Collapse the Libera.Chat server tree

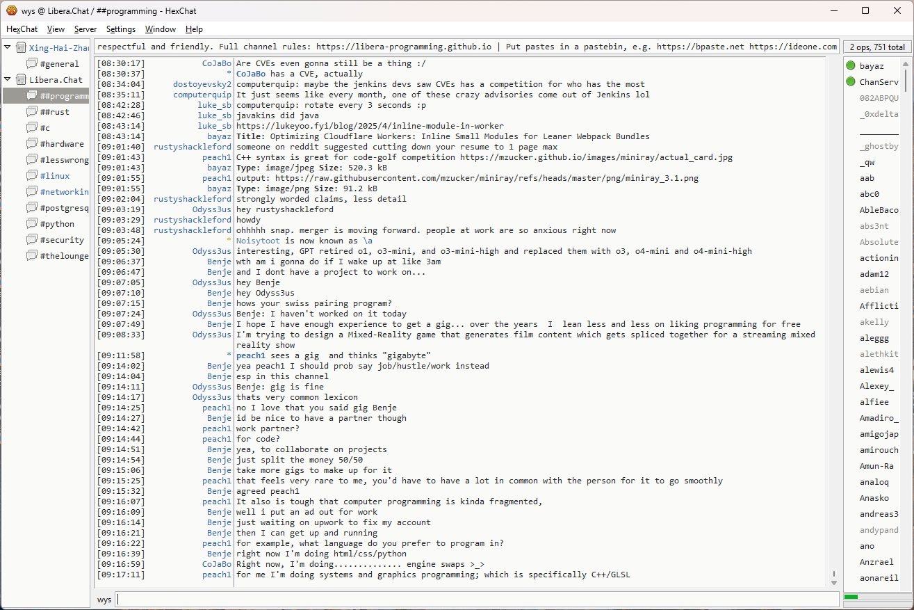[x=8, y=80]
